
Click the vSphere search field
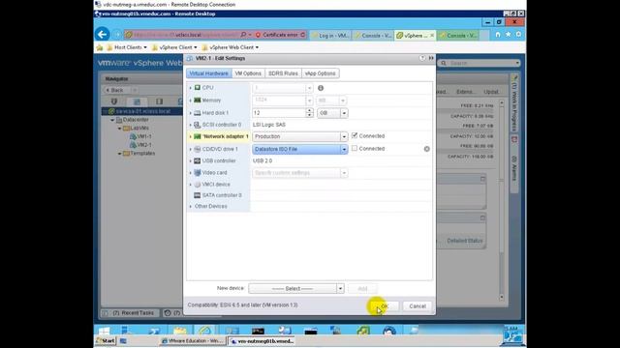(x=479, y=63)
